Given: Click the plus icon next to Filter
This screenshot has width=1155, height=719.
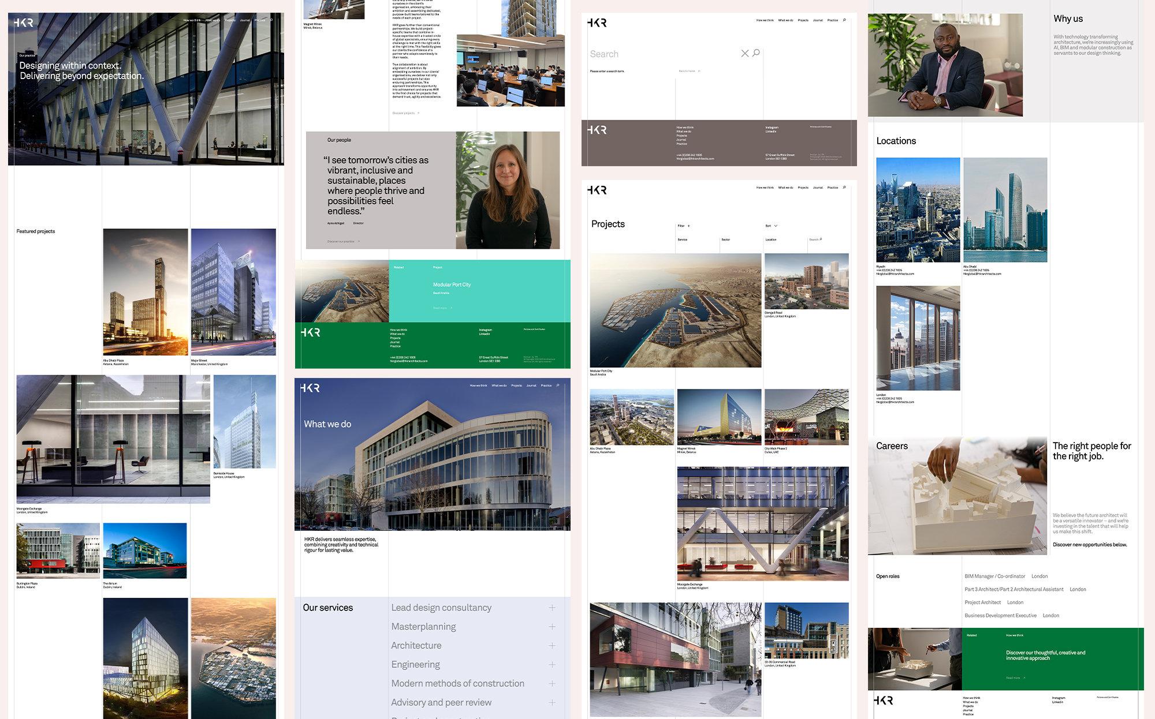Looking at the screenshot, I should pos(688,226).
